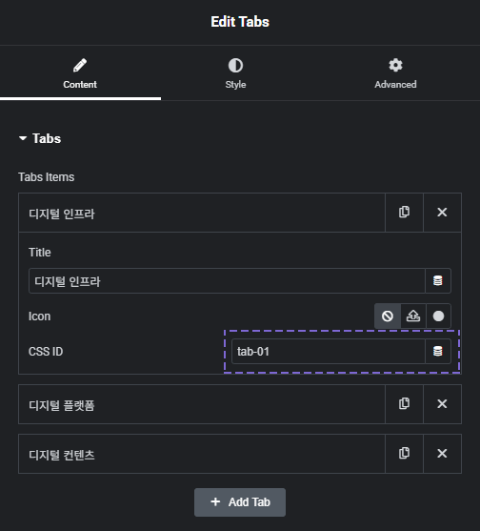Delete the 디지털 컨텐츠 tab item
The height and width of the screenshot is (531, 480).
tap(442, 454)
